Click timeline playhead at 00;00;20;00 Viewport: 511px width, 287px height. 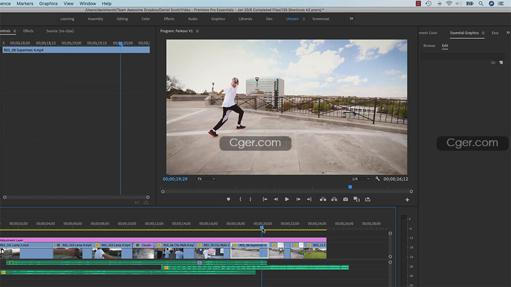(x=262, y=228)
